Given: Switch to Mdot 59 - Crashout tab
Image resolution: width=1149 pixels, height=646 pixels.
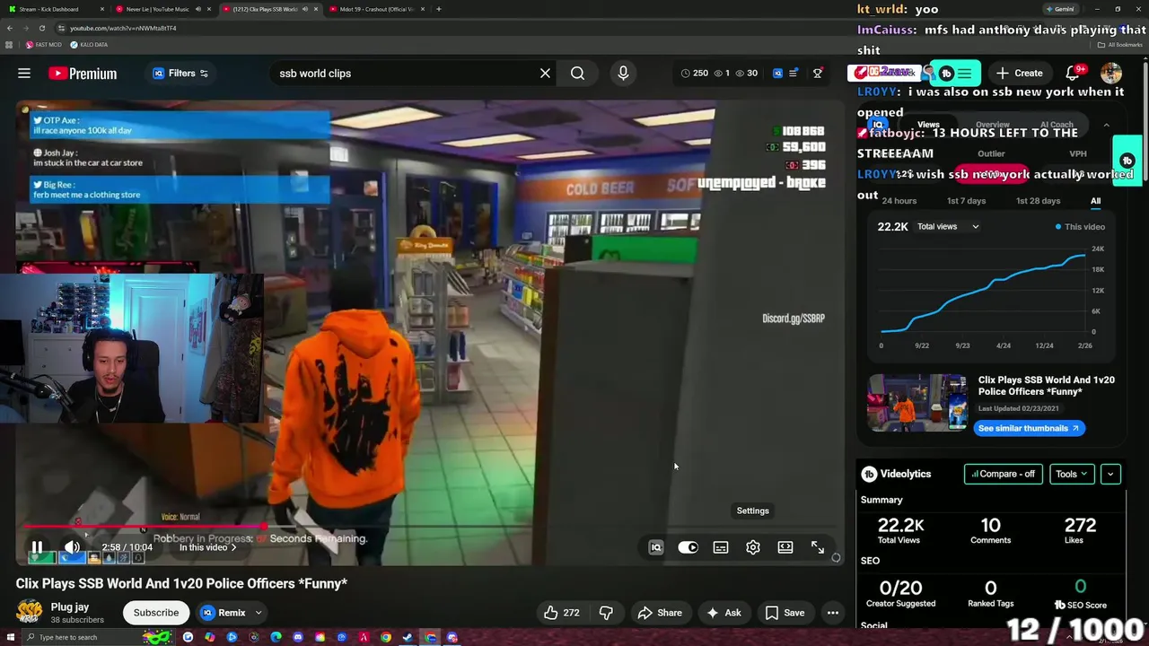Looking at the screenshot, I should coord(375,9).
